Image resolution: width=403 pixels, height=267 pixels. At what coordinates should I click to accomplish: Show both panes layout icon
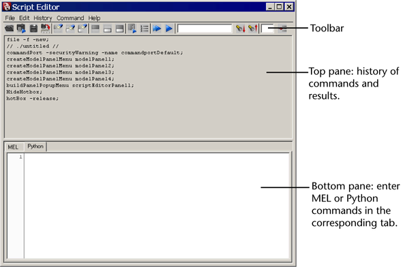coord(119,28)
